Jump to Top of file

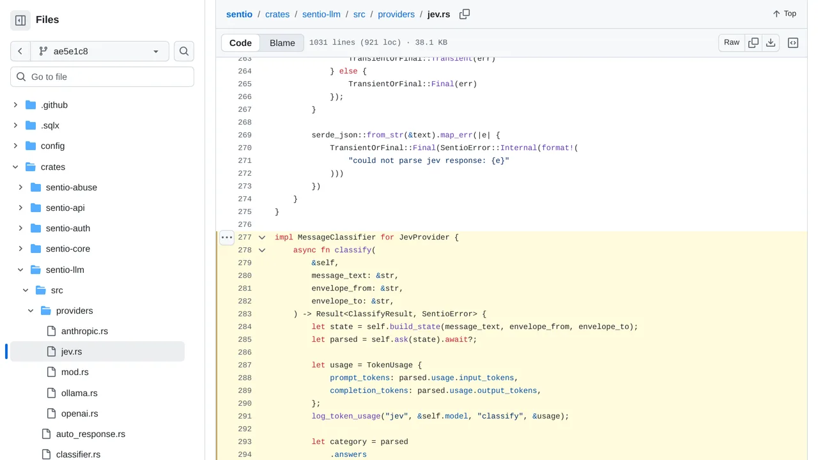[x=784, y=13]
